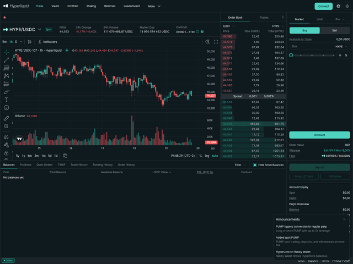This screenshot has width=353, height=264.
Task: Switch to the Open Orders tab
Action: coord(44,165)
